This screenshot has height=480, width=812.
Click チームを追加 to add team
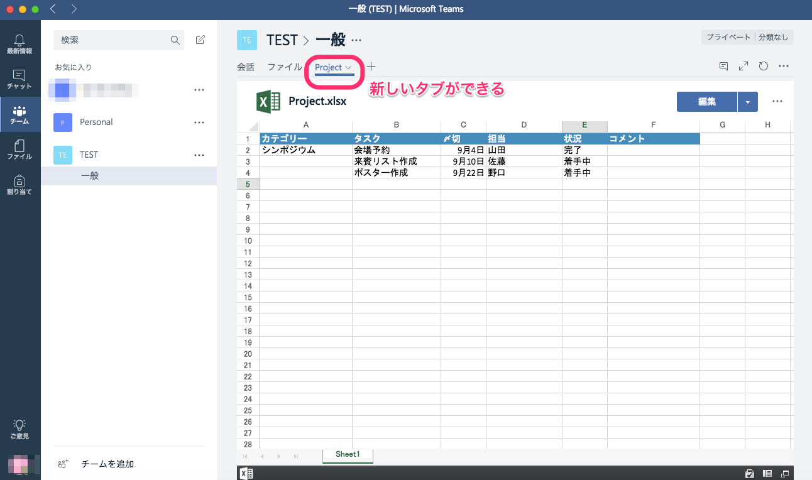(107, 464)
